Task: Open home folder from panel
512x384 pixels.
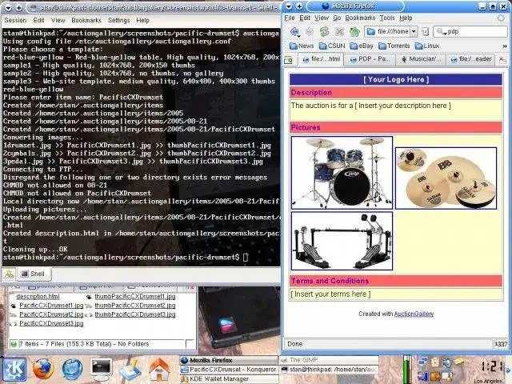Action: 159,370
